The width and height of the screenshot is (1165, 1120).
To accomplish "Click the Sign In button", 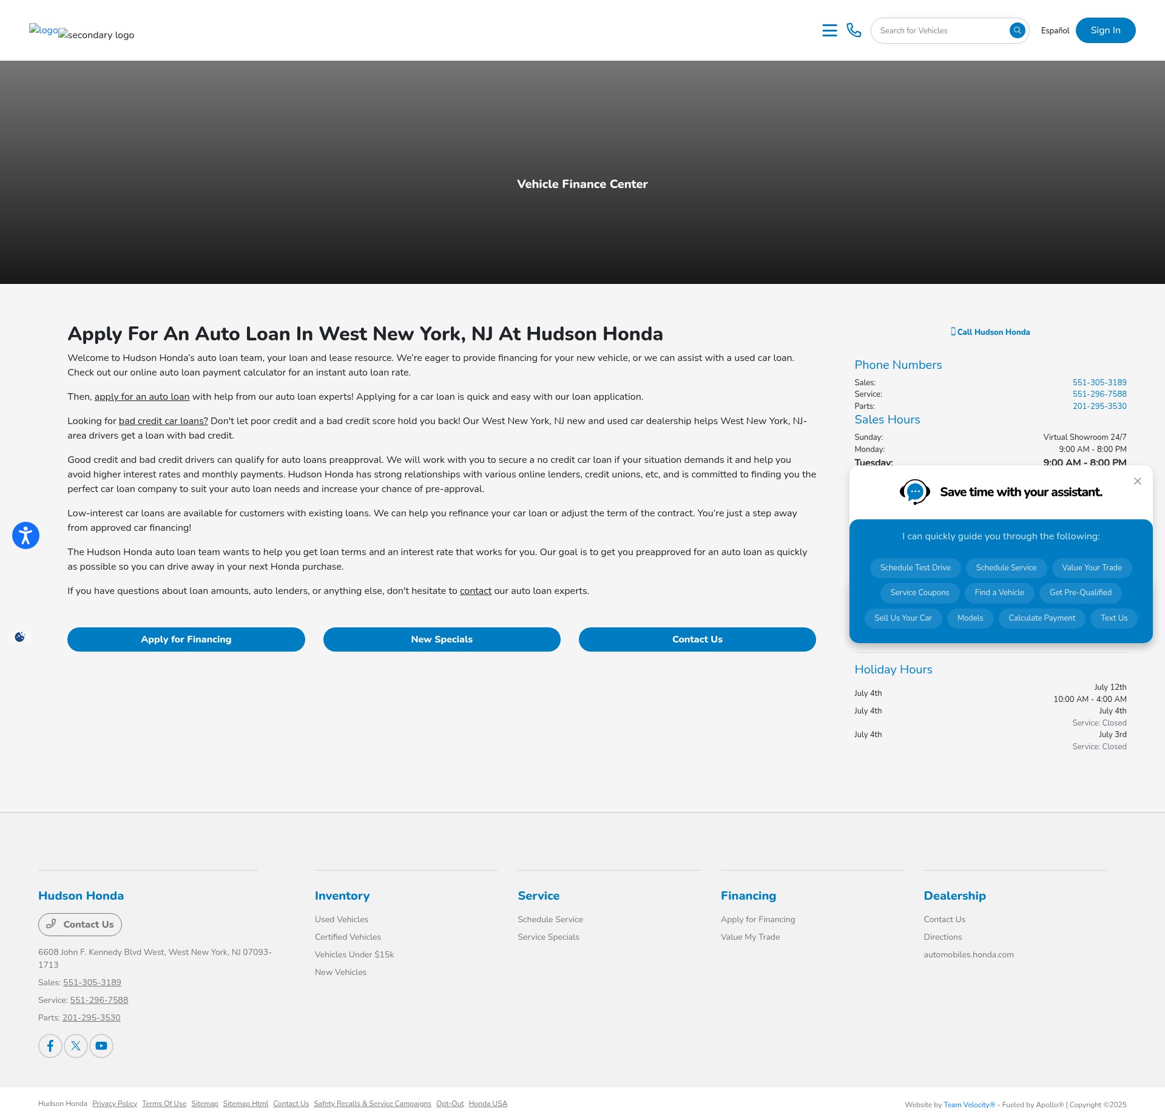I will [x=1106, y=30].
